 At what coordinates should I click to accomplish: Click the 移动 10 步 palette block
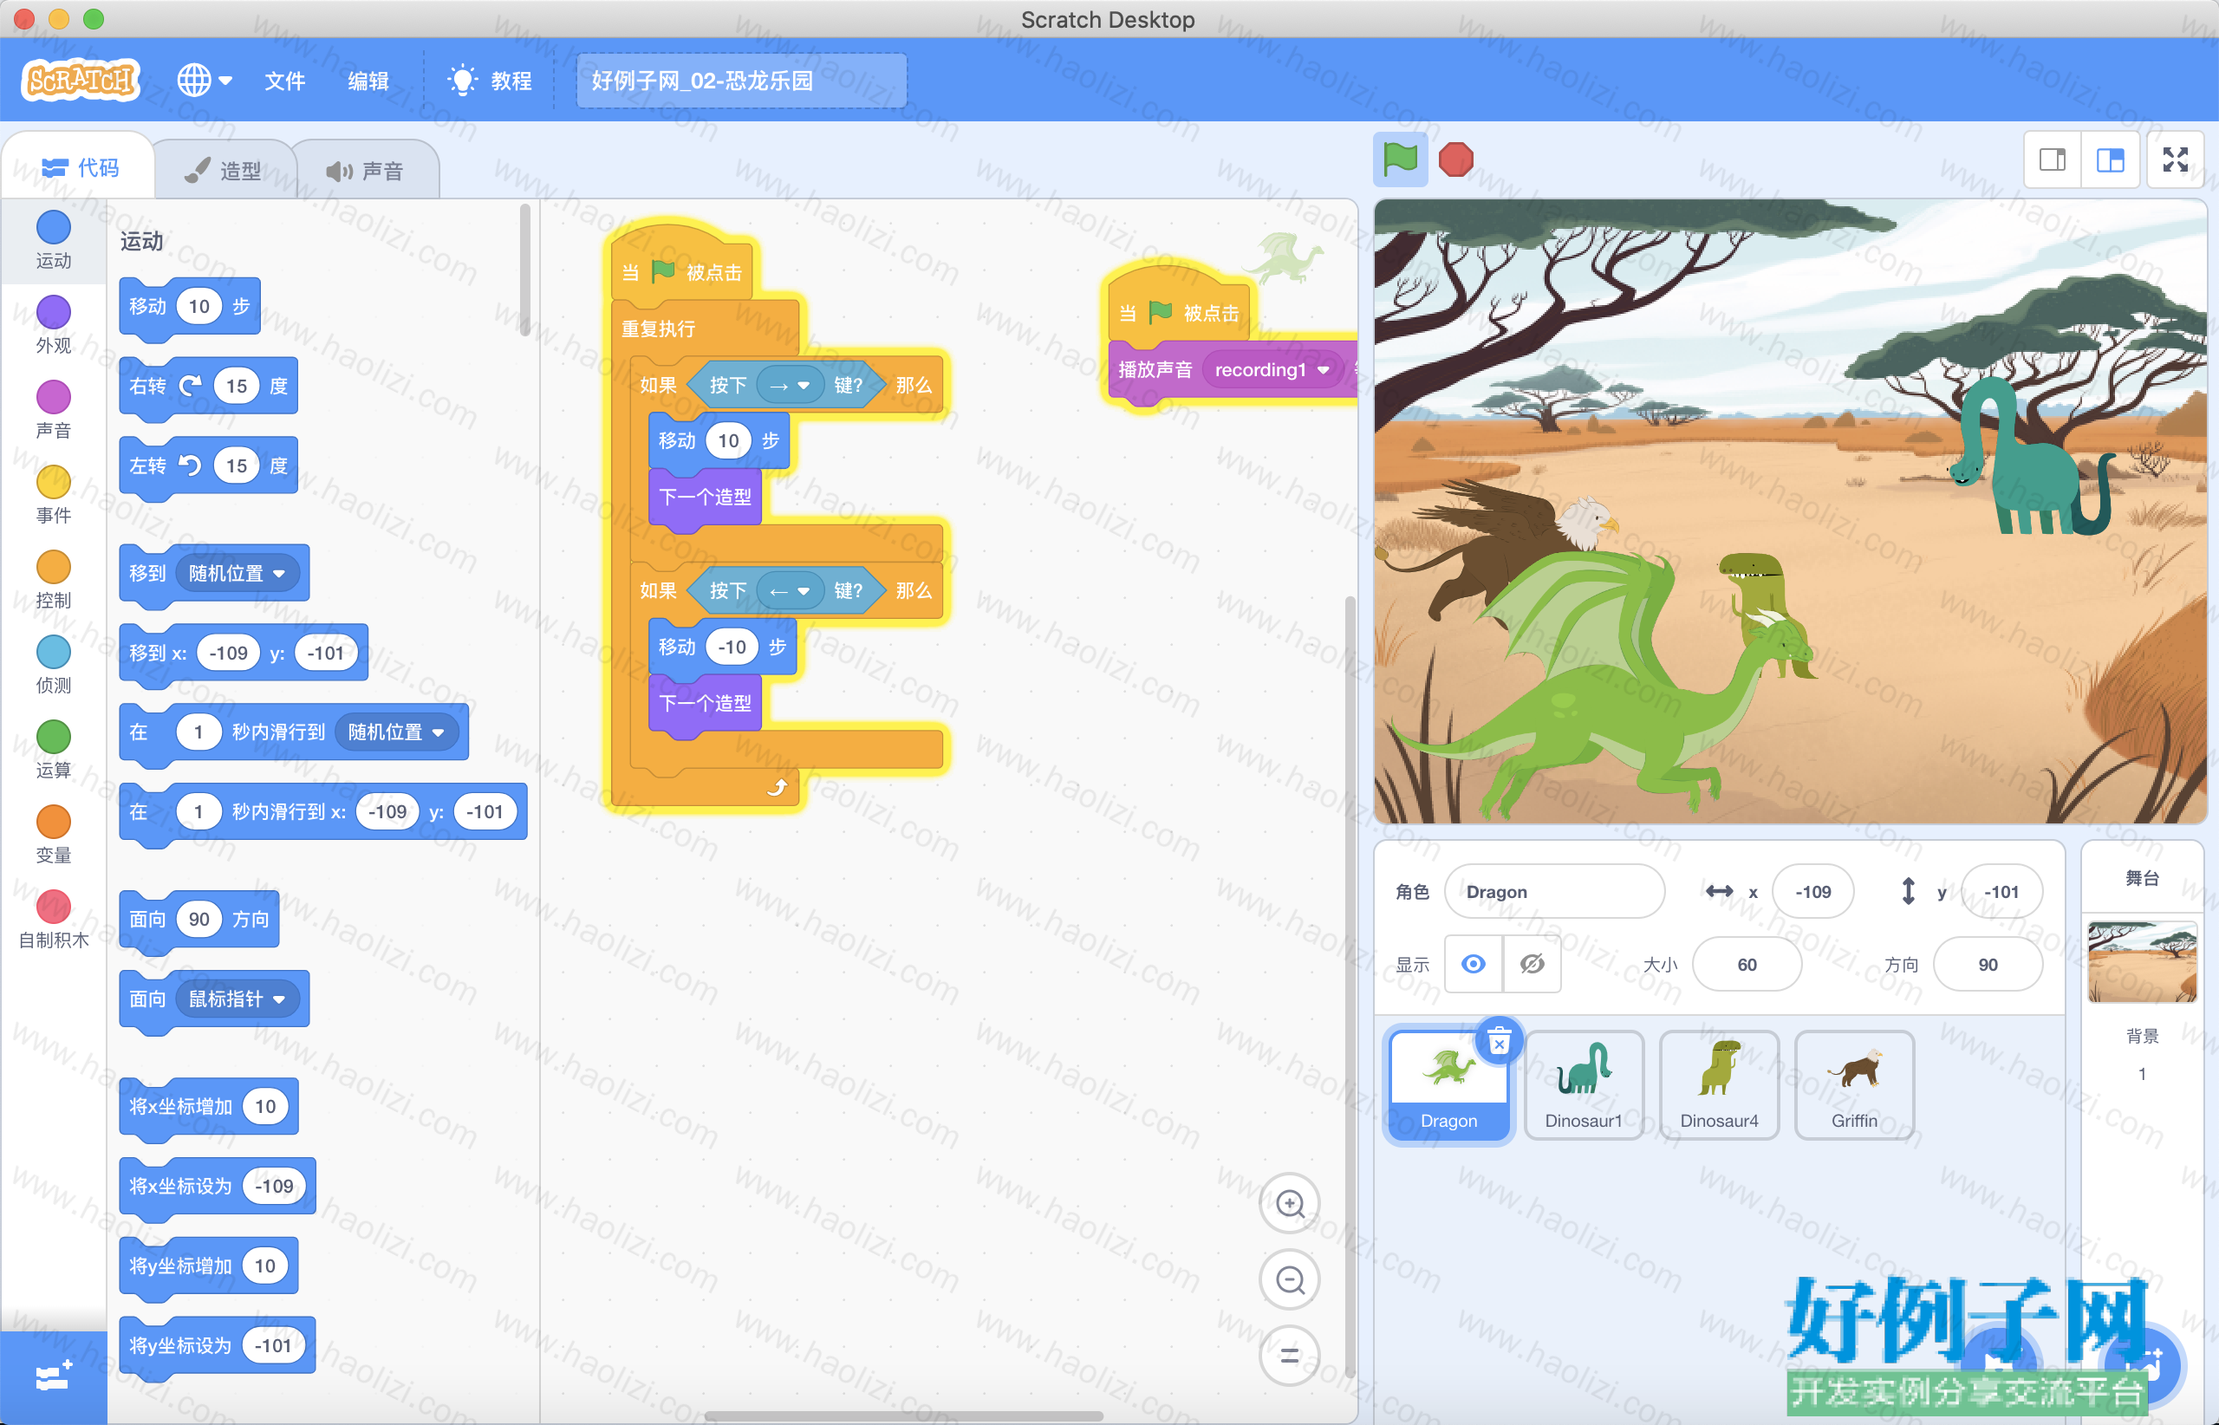click(190, 306)
